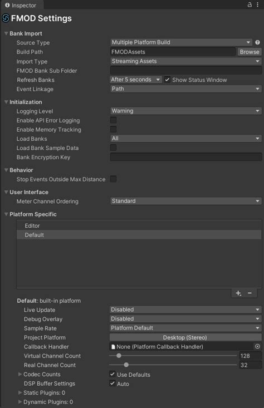Click the FMOD Settings title
Image resolution: width=264 pixels, height=408 pixels.
coord(41,18)
